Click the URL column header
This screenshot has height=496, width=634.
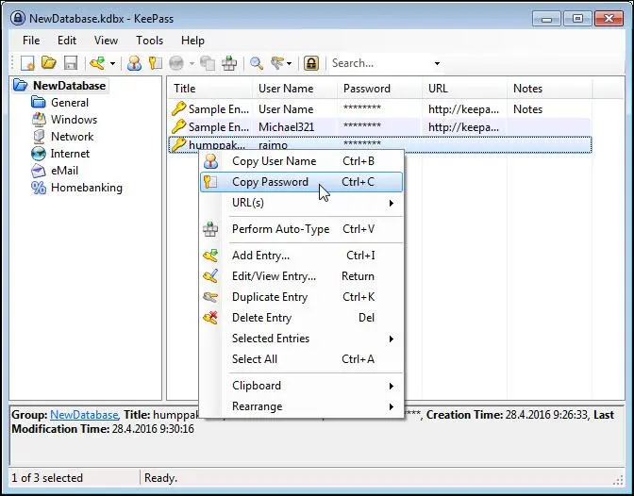pos(465,89)
